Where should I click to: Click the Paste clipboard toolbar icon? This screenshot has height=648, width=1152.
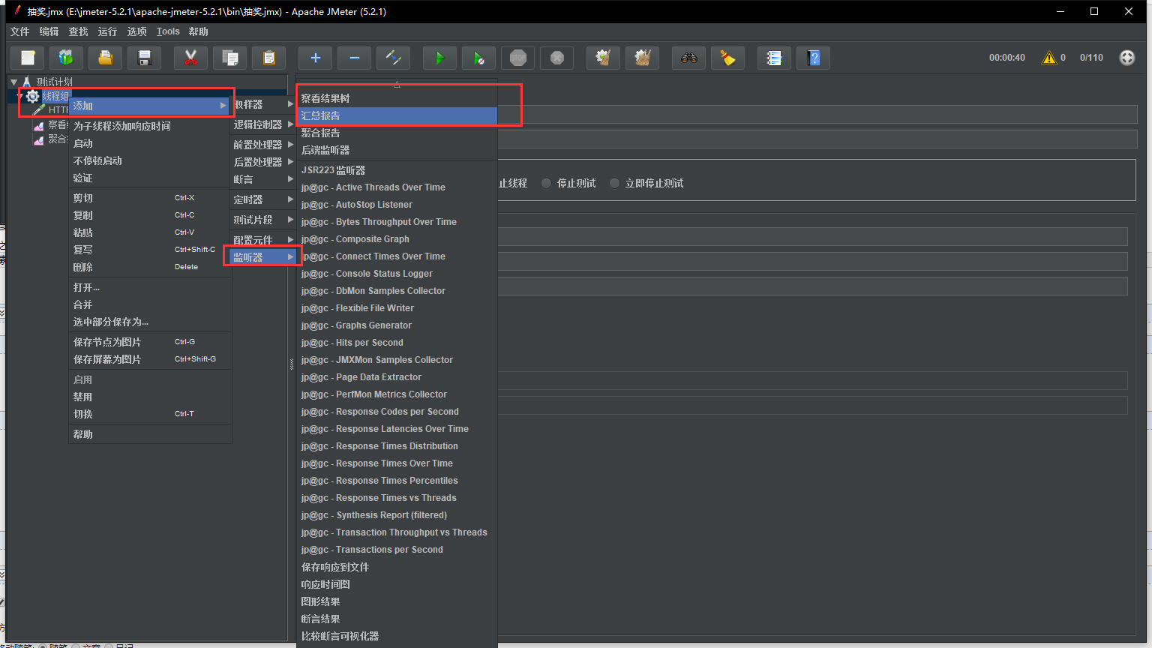tap(269, 58)
